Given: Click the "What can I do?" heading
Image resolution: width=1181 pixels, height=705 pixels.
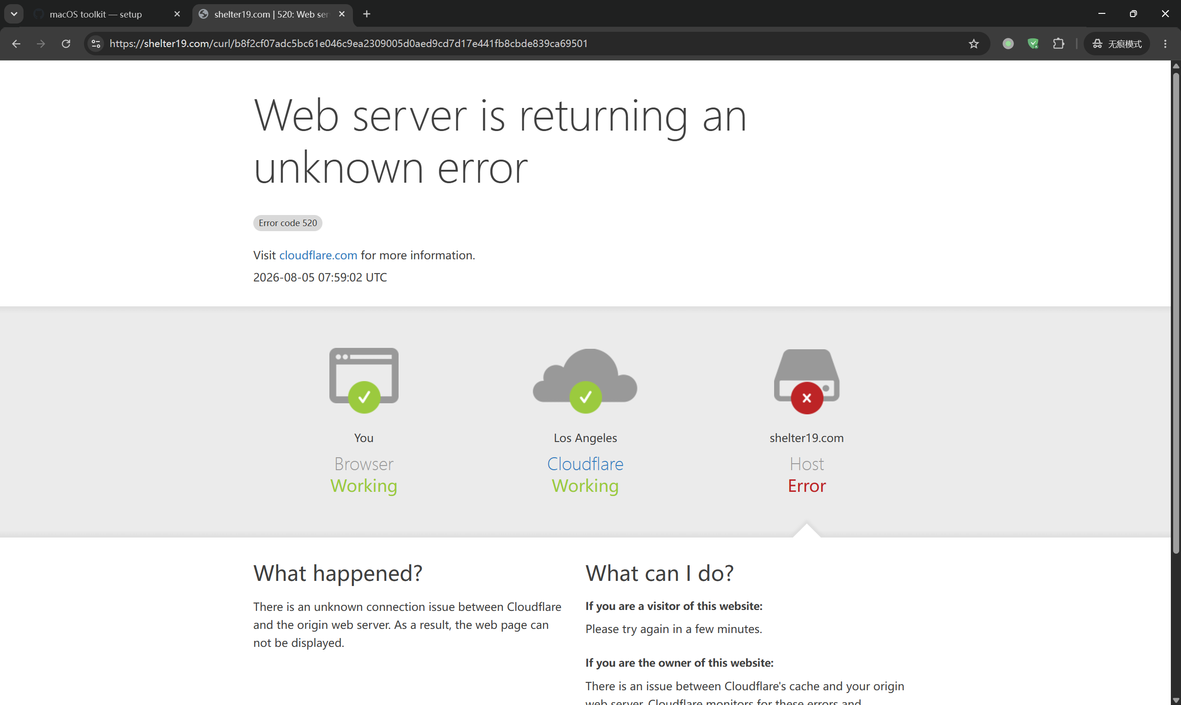Looking at the screenshot, I should click(660, 573).
